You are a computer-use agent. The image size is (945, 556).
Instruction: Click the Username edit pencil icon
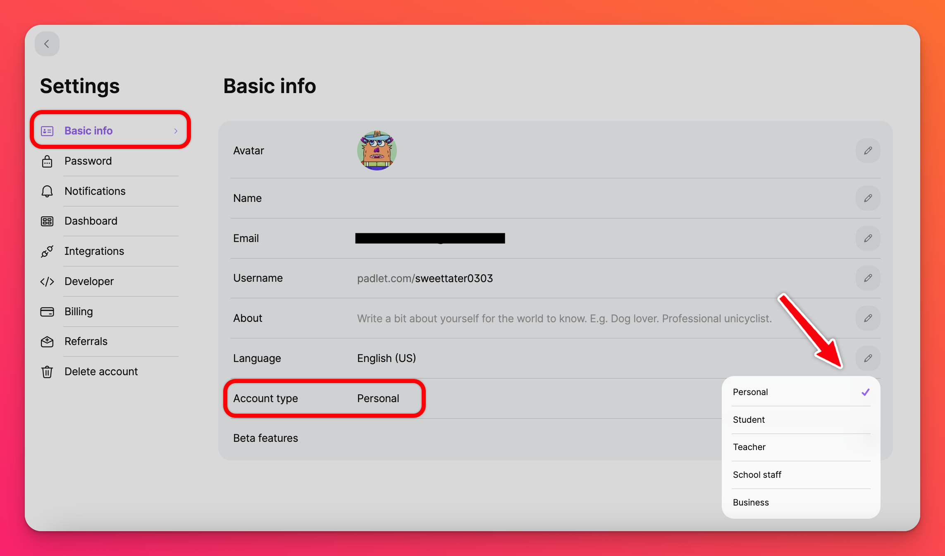[x=868, y=278]
